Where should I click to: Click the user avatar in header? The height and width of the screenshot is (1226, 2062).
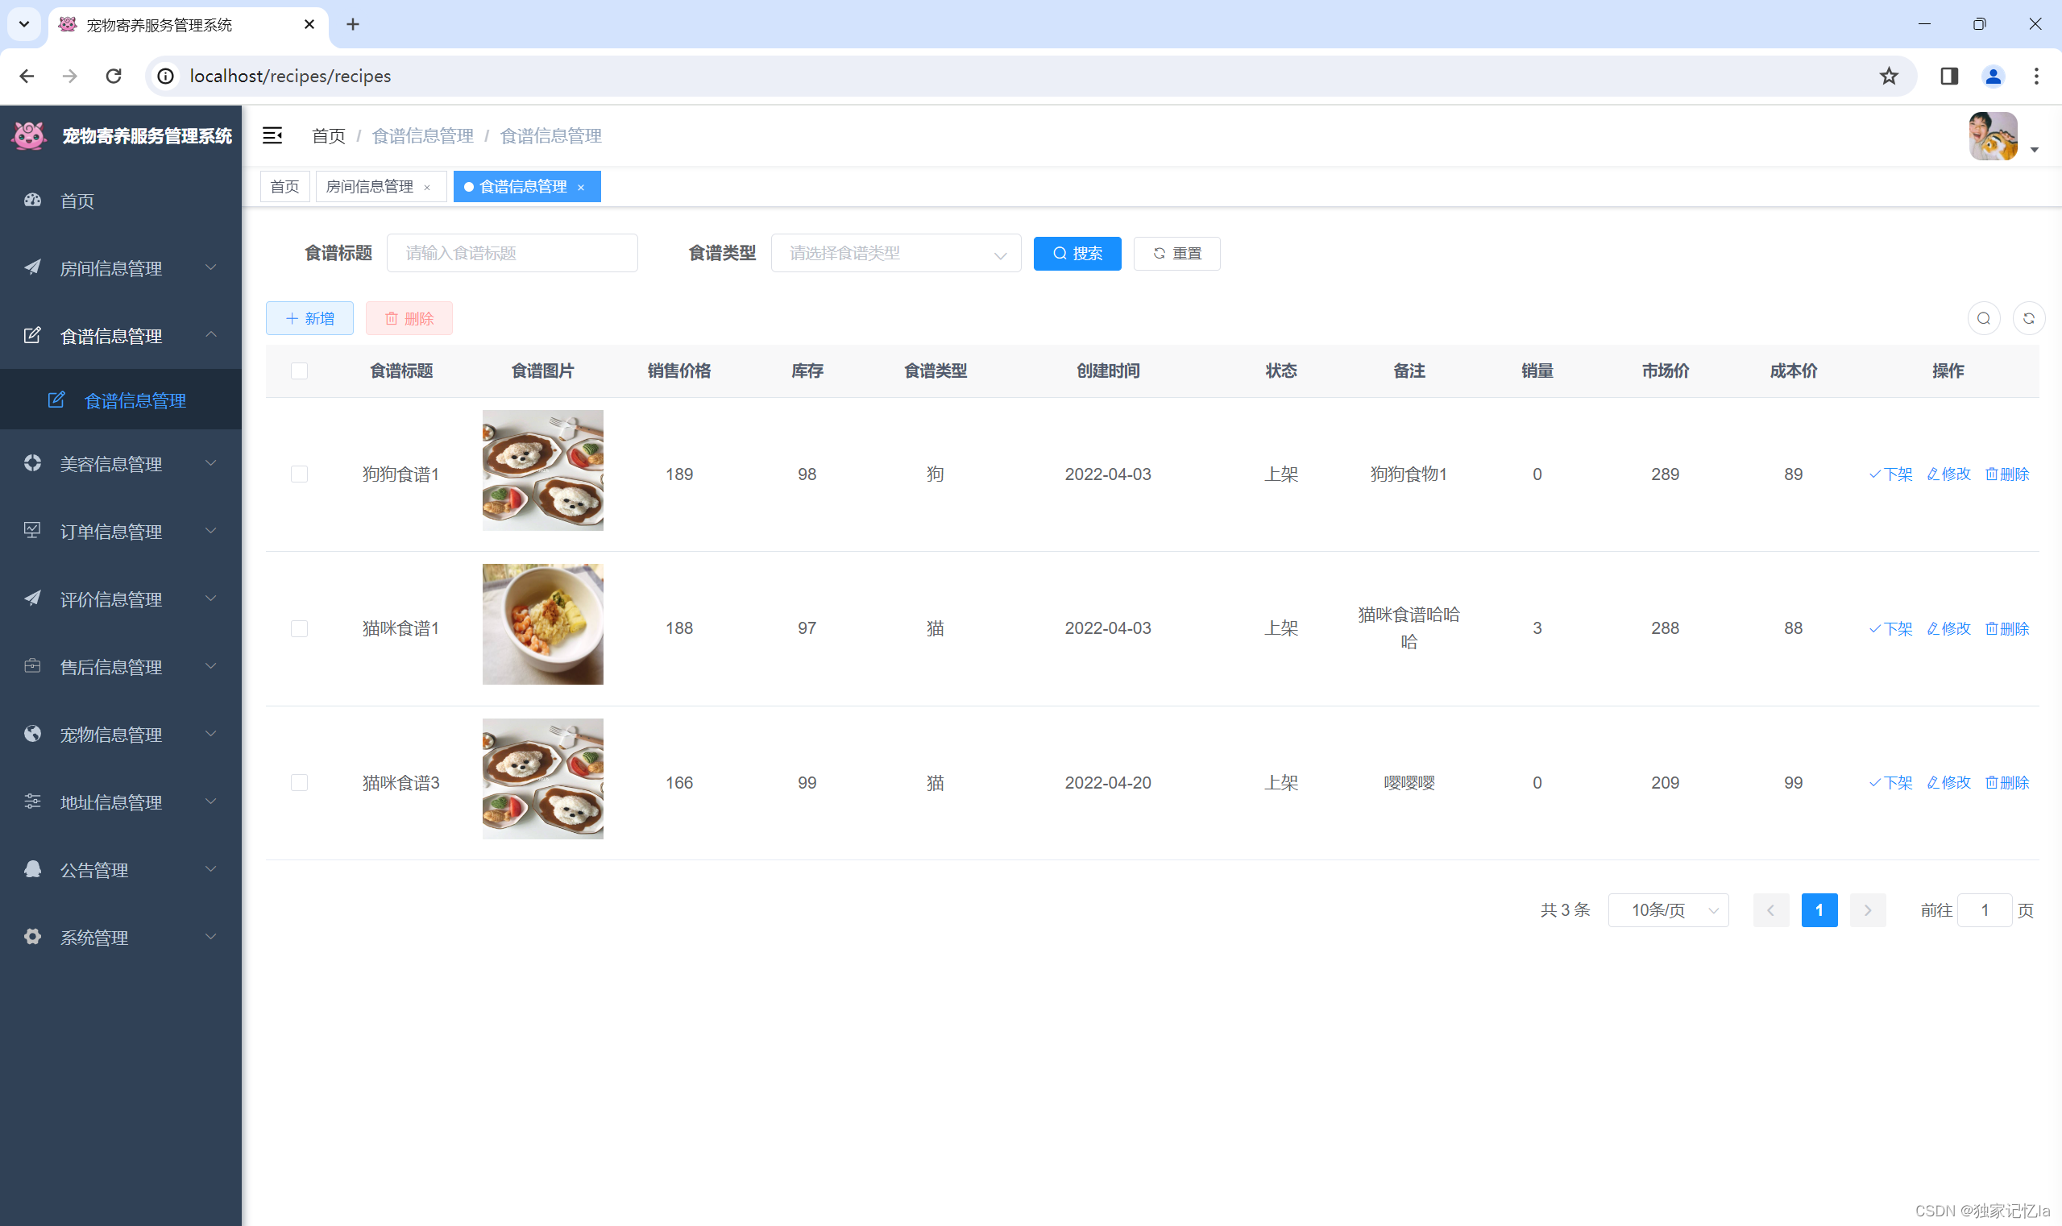pos(1993,136)
